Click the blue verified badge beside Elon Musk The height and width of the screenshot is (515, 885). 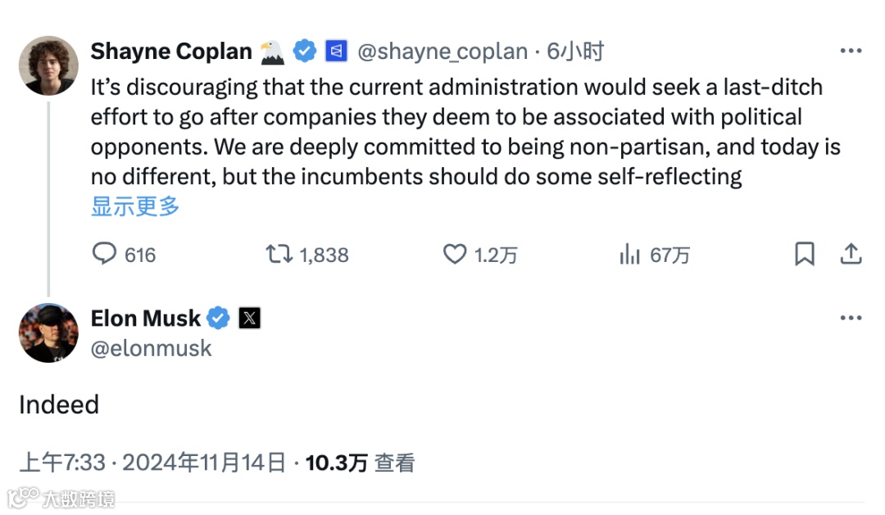pos(218,318)
